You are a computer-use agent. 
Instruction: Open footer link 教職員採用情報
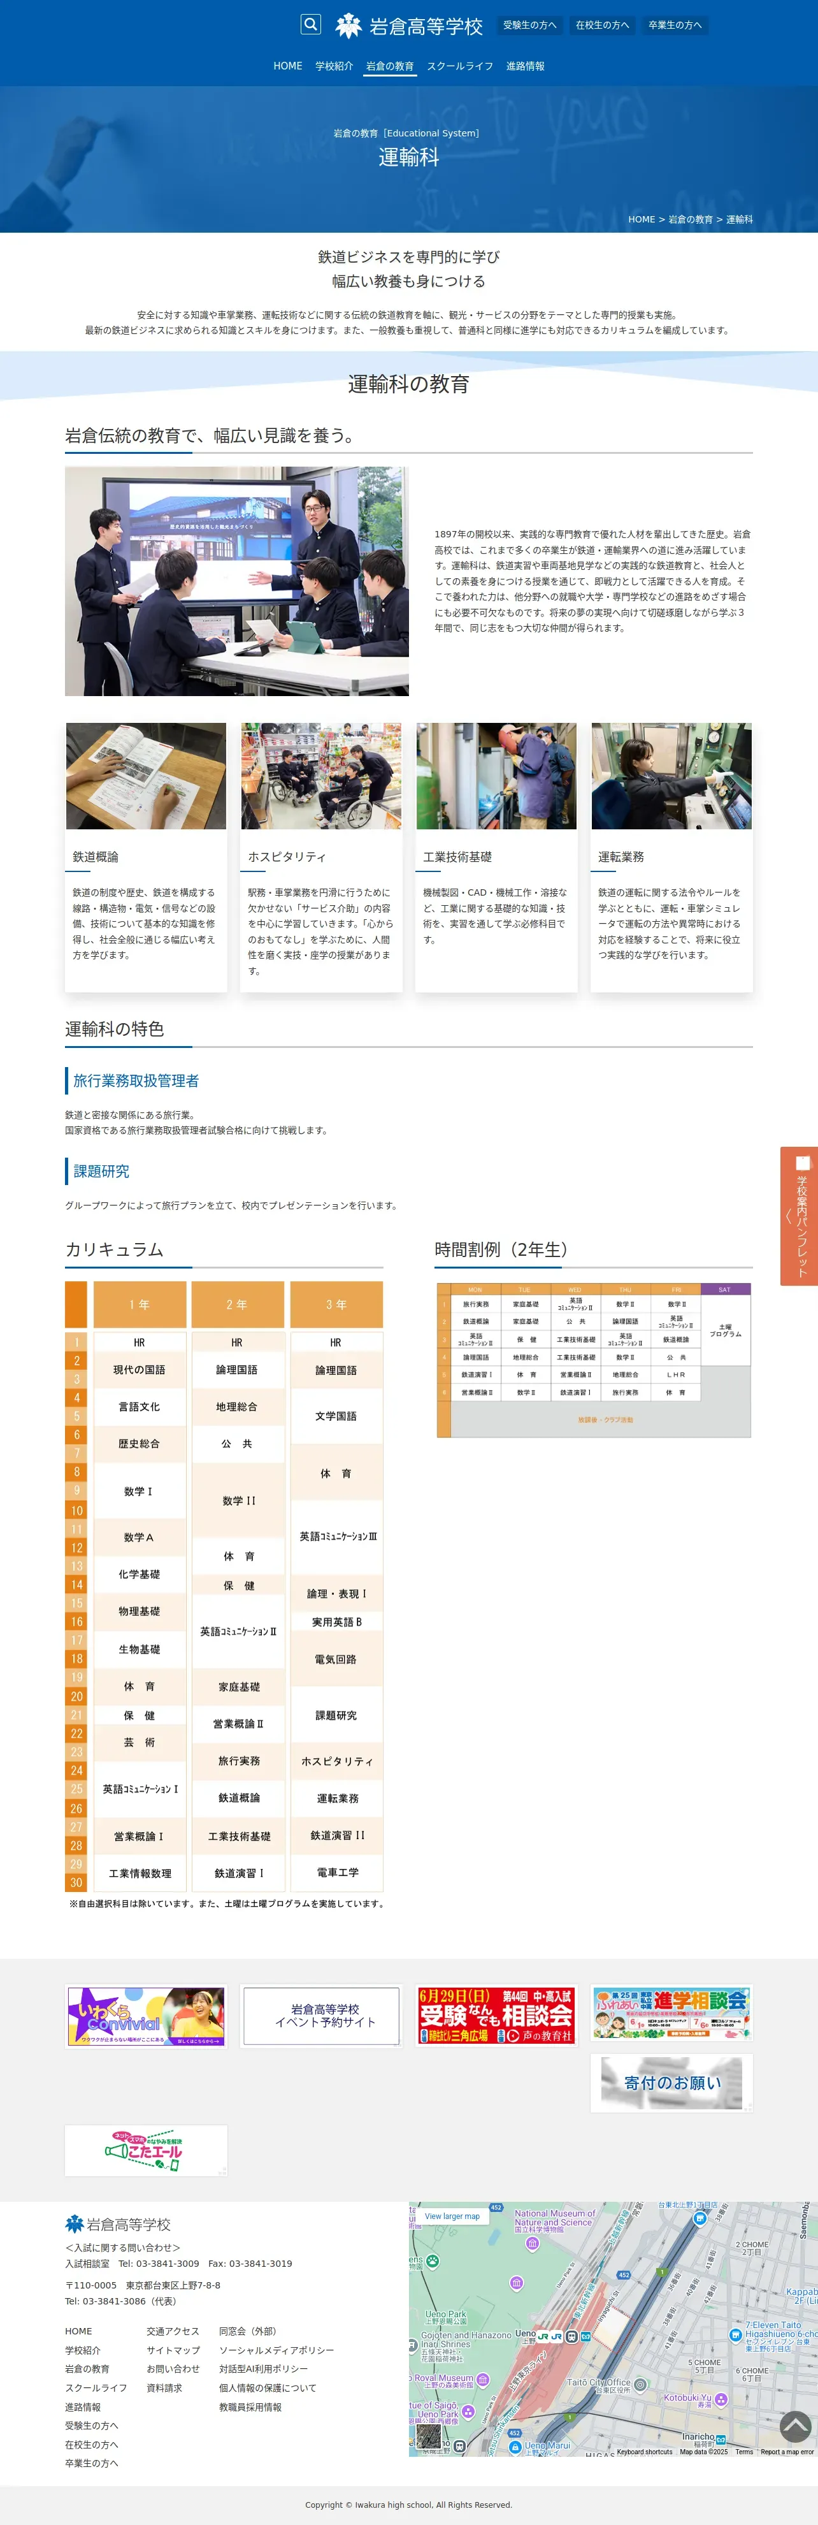(250, 2407)
